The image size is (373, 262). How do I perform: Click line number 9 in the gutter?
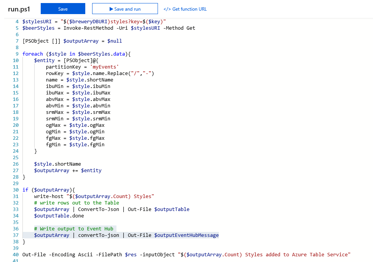pyautogui.click(x=17, y=54)
